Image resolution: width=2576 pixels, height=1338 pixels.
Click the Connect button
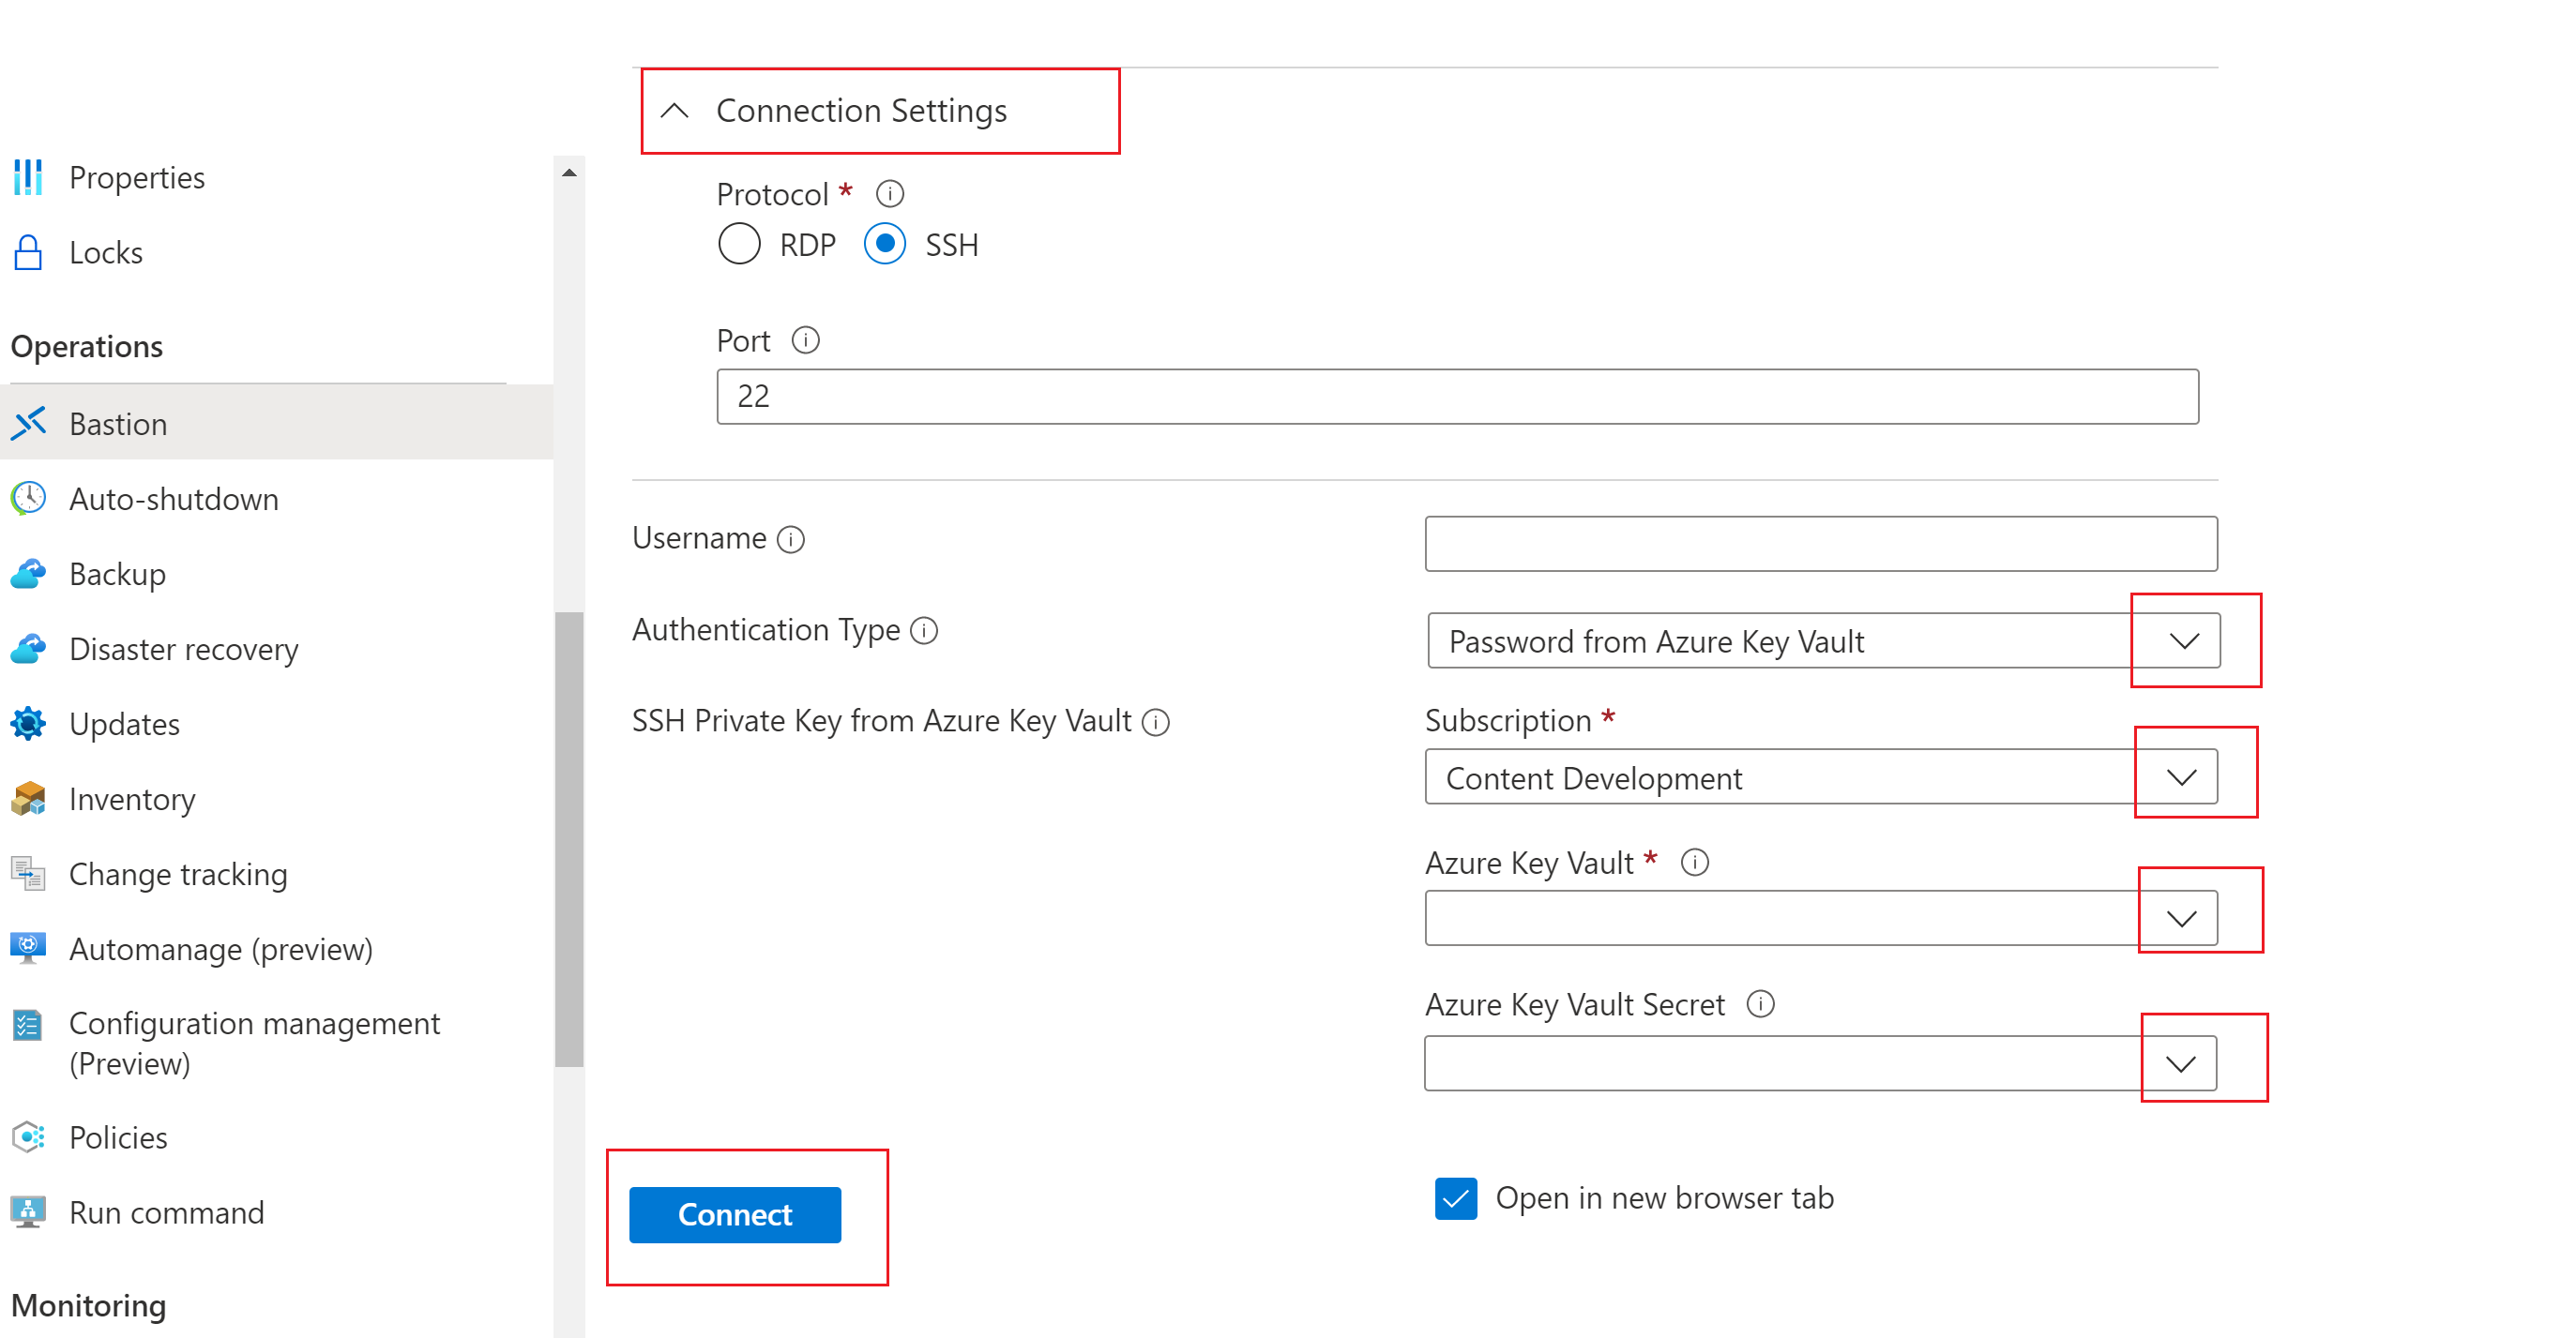[735, 1215]
